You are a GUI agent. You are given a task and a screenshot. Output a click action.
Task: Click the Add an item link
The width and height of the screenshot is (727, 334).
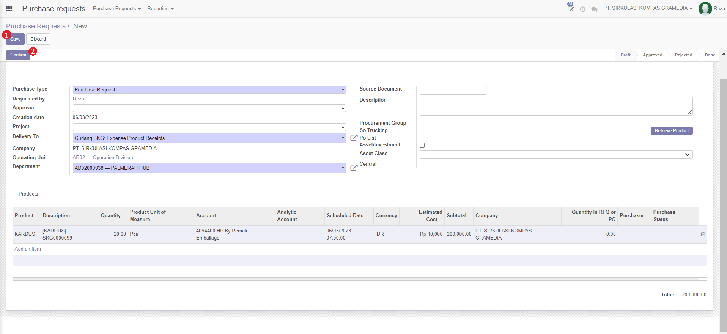[28, 249]
